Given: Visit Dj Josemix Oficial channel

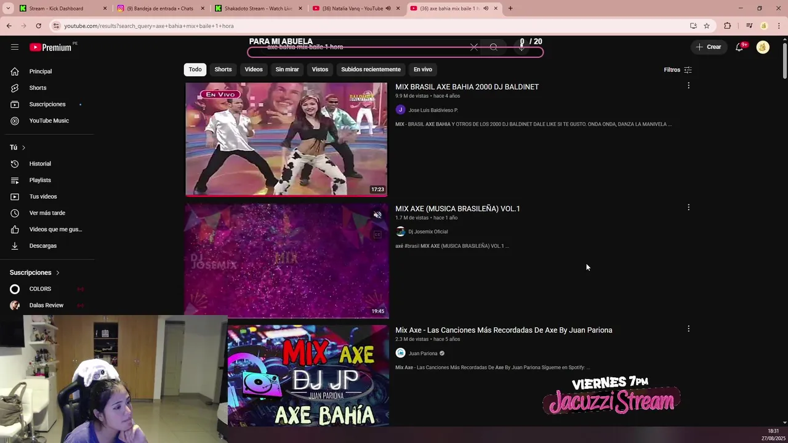Looking at the screenshot, I should coord(428,232).
